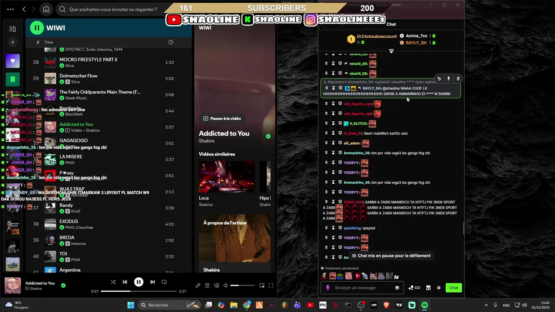
Task: Seek in the song progress bar
Action: [x=139, y=291]
